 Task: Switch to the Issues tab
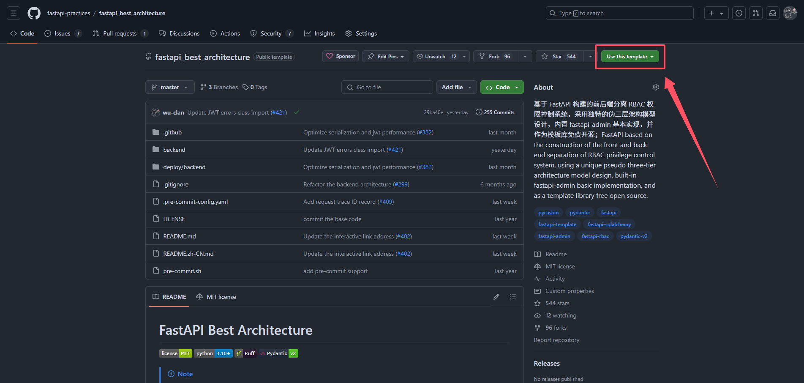coord(63,33)
